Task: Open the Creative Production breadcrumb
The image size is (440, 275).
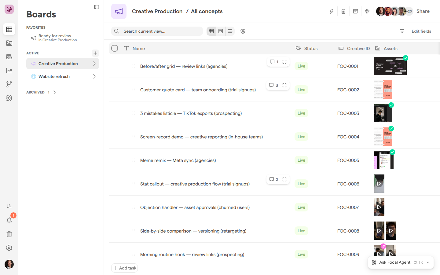Action: coord(157,11)
